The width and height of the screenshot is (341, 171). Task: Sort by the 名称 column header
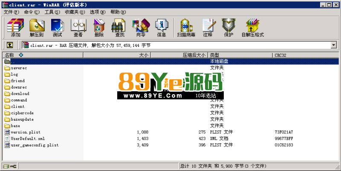[x=43, y=55]
